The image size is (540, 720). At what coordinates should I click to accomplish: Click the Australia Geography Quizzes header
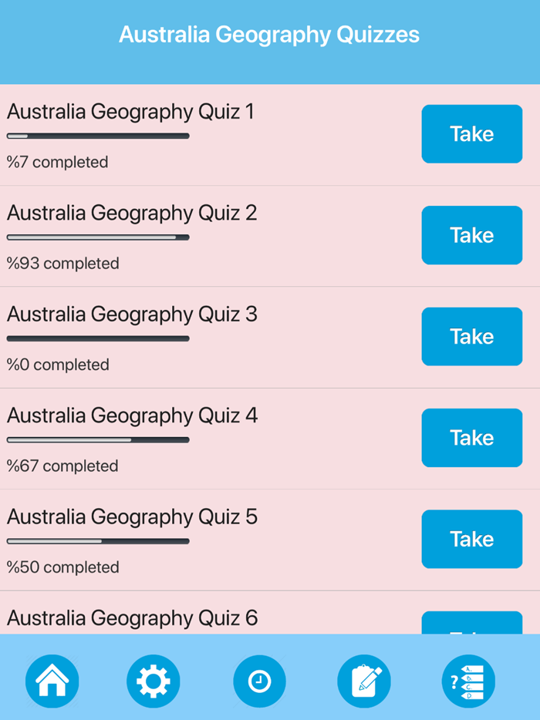[x=270, y=34]
